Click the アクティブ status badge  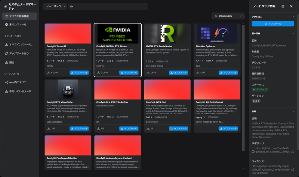point(260,90)
